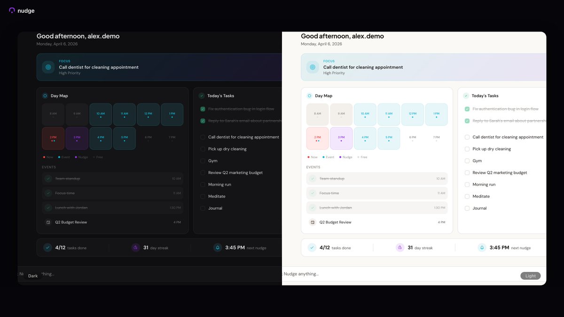Check Call dentist task checkbox in light panel
Image resolution: width=564 pixels, height=317 pixels.
(x=467, y=137)
